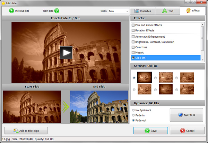This screenshot has width=208, height=143.
Task: Enable the Pan and Zoom Effects checkbox
Action: click(x=133, y=25)
